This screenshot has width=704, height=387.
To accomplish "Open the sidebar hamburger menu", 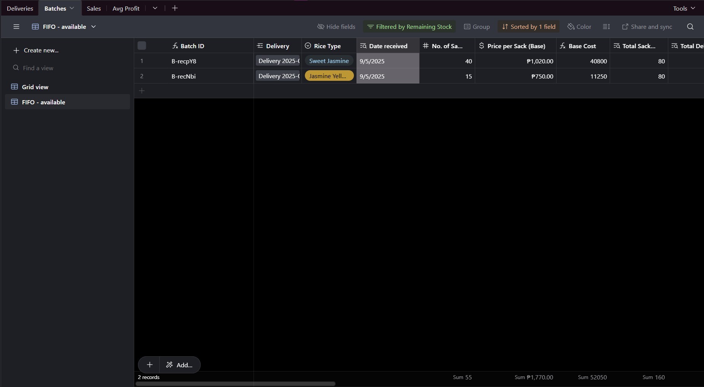I will tap(16, 27).
